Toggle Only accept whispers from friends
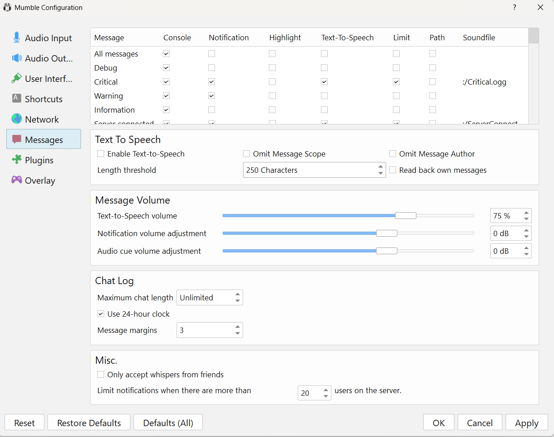The image size is (554, 437). pyautogui.click(x=101, y=375)
